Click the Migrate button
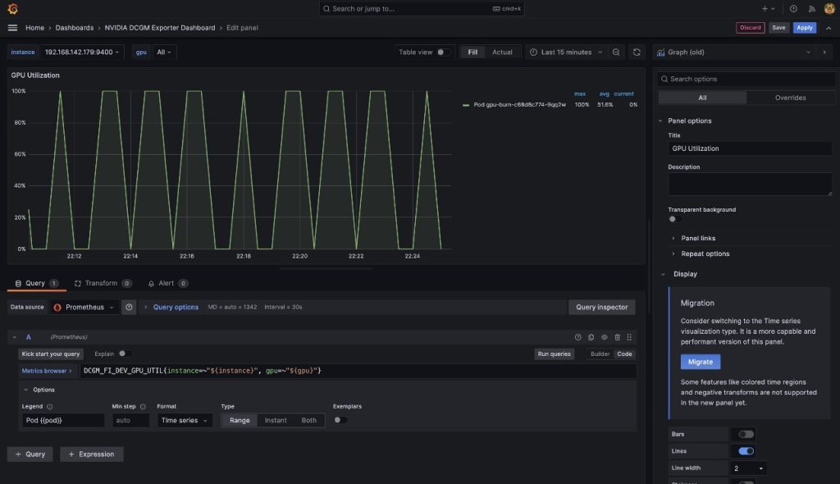This screenshot has height=484, width=840. (x=701, y=362)
